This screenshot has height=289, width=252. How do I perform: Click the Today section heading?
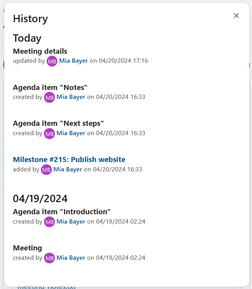coord(27,38)
